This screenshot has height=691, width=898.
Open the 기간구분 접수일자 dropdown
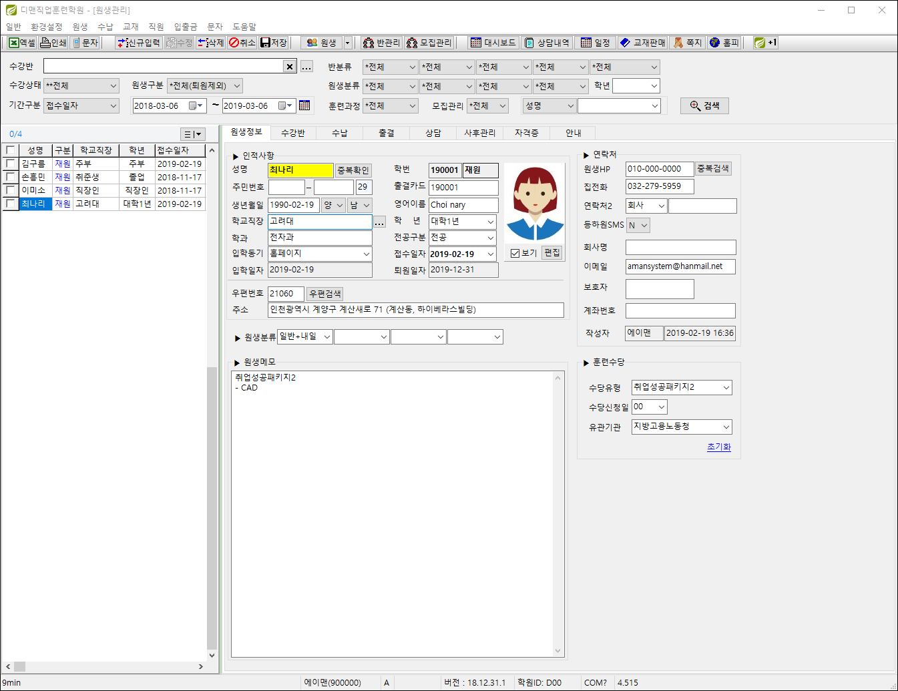click(x=81, y=105)
